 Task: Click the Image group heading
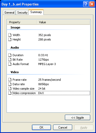click(x=15, y=27)
